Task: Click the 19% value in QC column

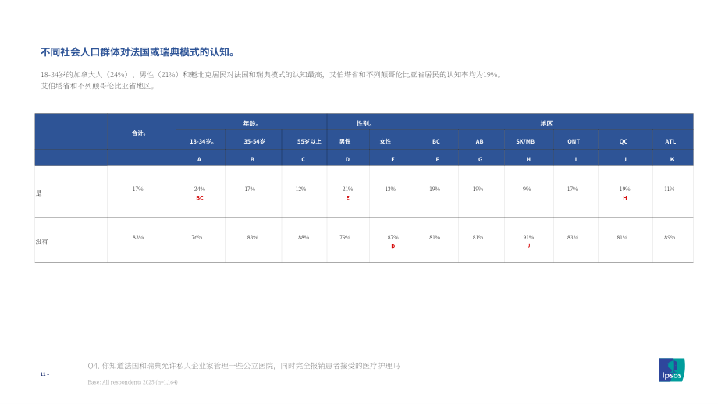Action: click(x=625, y=189)
